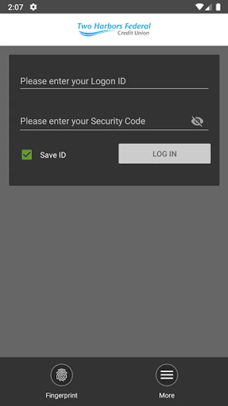Tap the Two Harbors Federal logo
228x406 pixels.
pos(114,29)
